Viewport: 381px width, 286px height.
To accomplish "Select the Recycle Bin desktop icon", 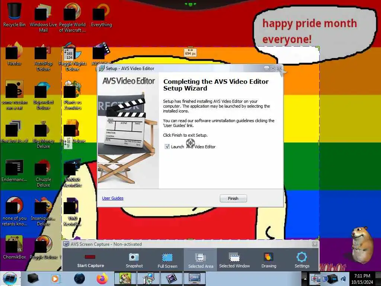I will coord(15,15).
